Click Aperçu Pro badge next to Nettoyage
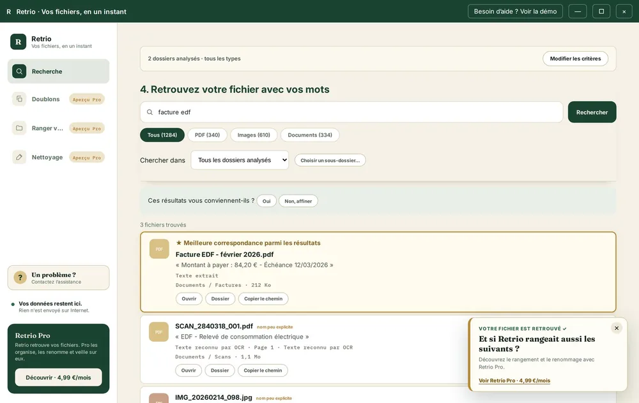This screenshot has width=639, height=403. tap(87, 158)
